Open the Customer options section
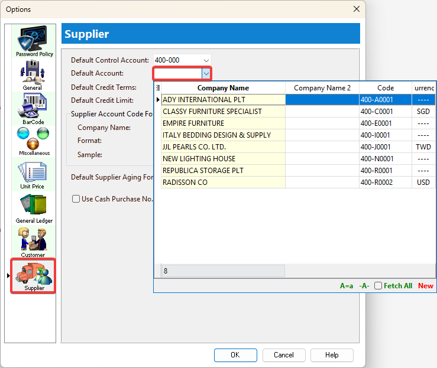437x368 pixels. (x=33, y=241)
